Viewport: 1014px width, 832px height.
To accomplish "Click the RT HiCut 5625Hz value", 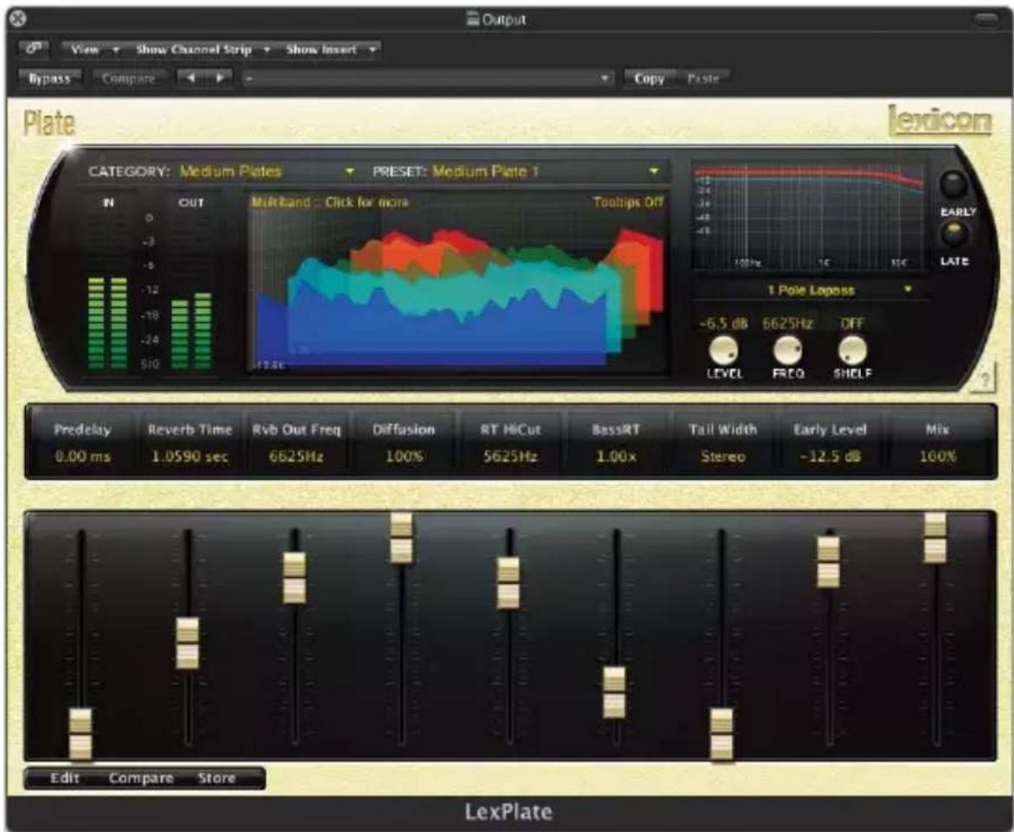I will pyautogui.click(x=510, y=456).
